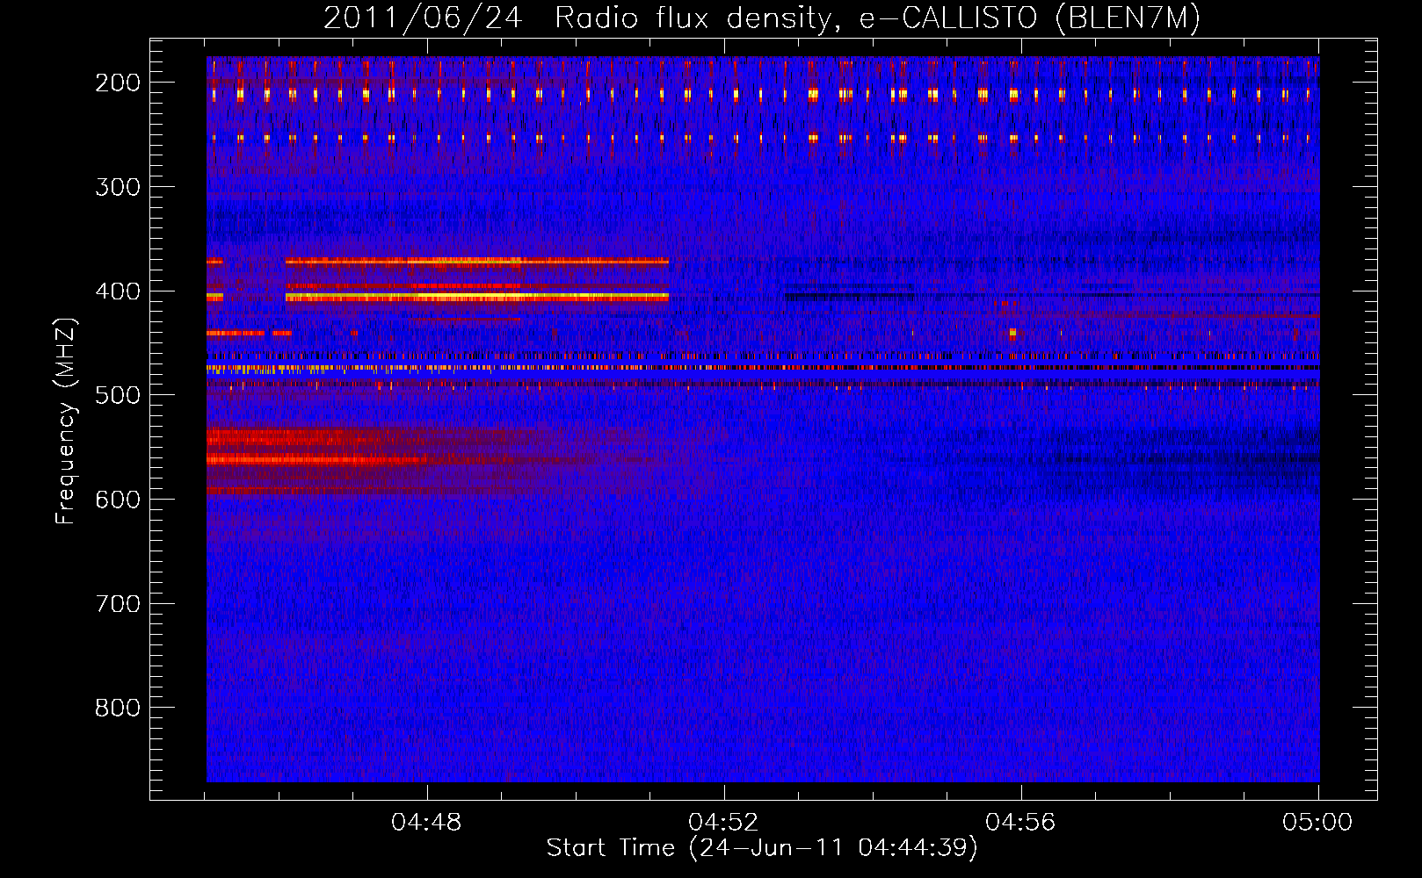Click the 04:48 time tick label
This screenshot has width=1422, height=878.
pyautogui.click(x=426, y=823)
